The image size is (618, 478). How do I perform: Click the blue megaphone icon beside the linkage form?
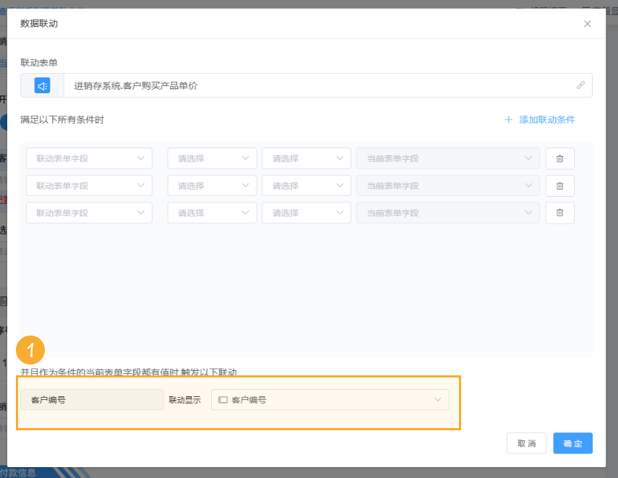click(41, 85)
